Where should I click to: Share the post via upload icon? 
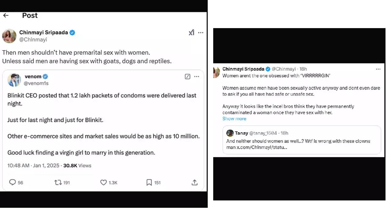[195, 182]
